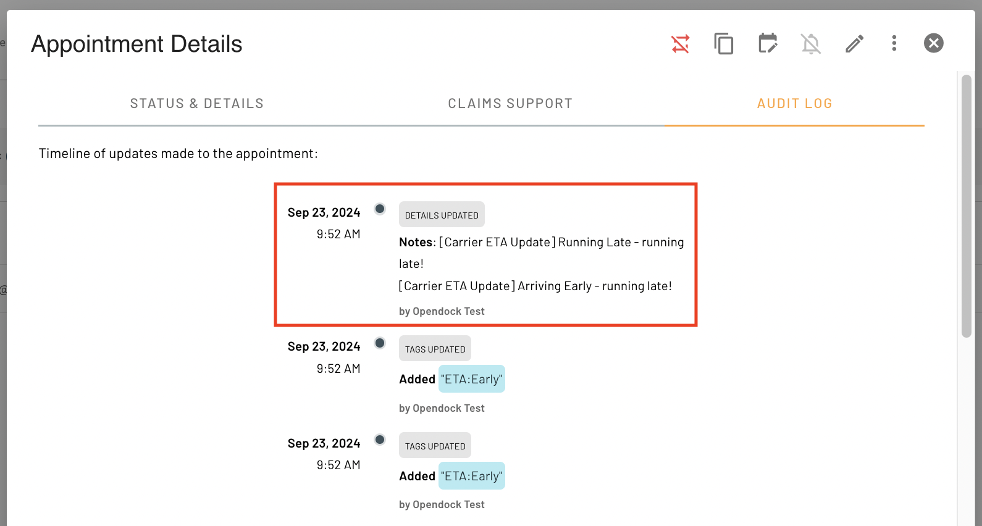Click the pencil edit appointment icon

(855, 44)
